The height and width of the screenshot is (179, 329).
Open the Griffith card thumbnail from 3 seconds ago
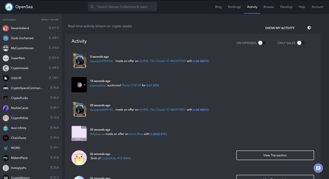pos(79,60)
